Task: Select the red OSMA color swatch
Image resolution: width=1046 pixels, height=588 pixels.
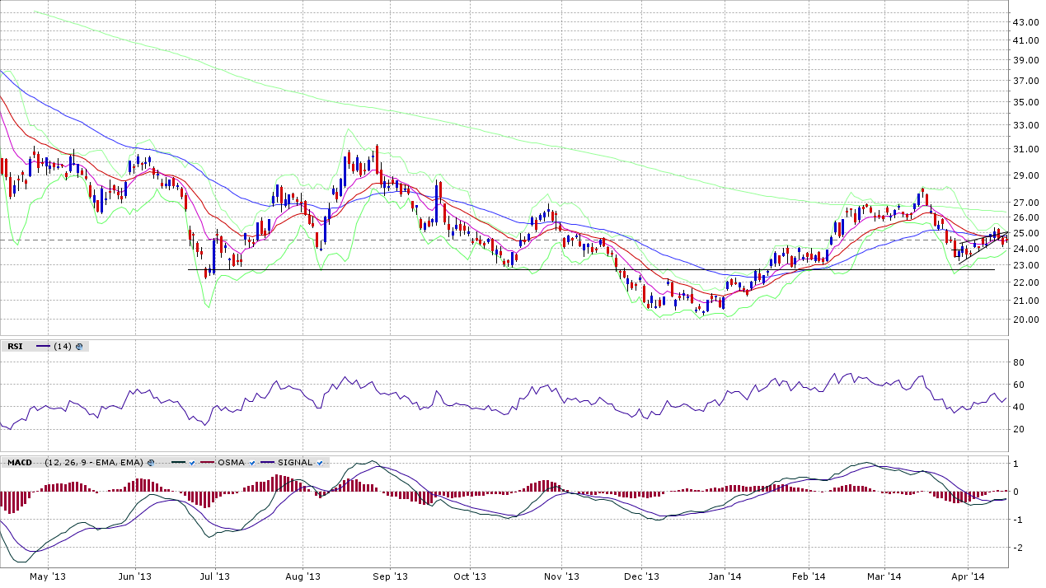Action: pos(206,463)
